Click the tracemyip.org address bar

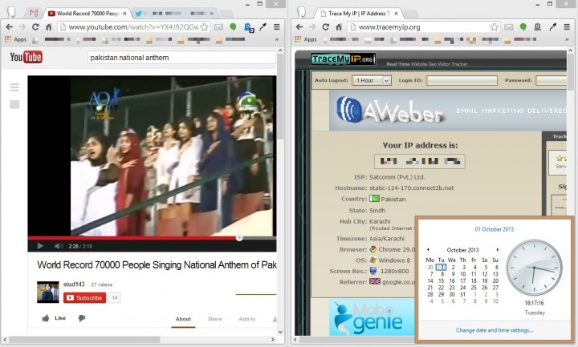point(424,27)
